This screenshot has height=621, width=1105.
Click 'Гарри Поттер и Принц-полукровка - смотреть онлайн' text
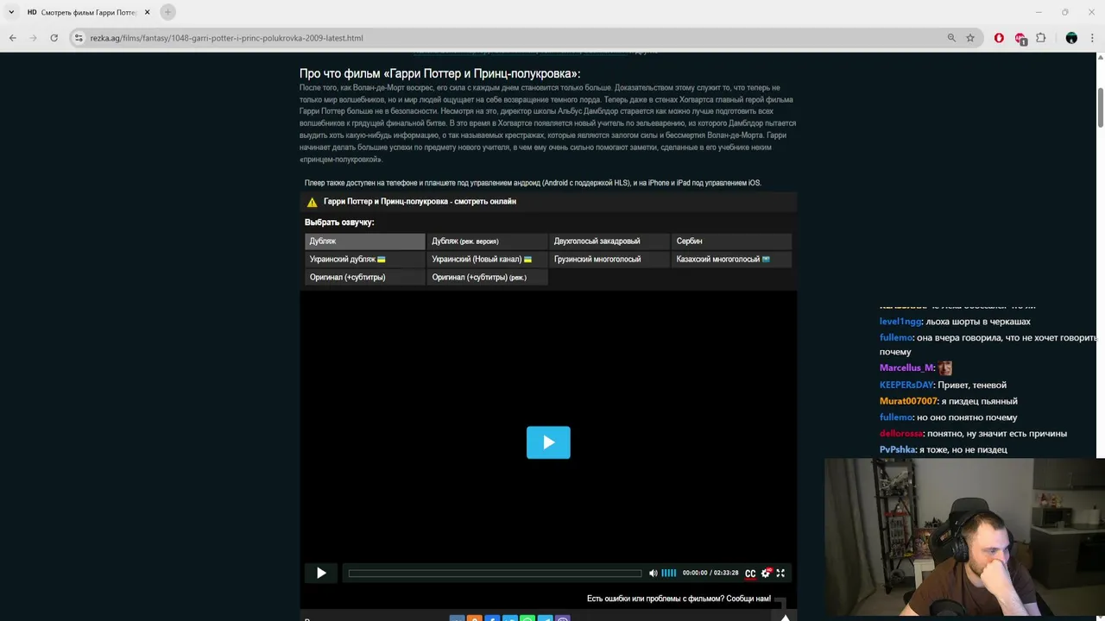tap(420, 201)
